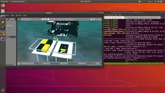Click the video record icon in Gazebo toolbar
Viewport: 165px width, 93px height.
click(x=100, y=19)
